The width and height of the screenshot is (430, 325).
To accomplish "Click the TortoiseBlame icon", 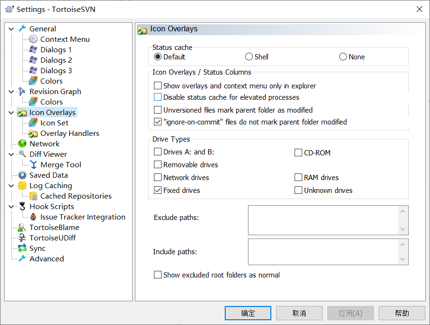I will coord(22,227).
